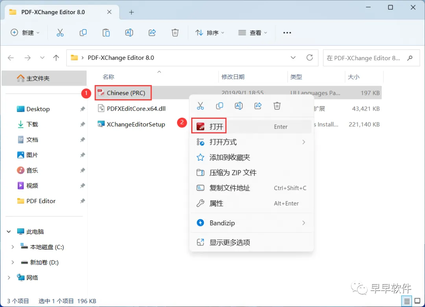Sort by the 名称 column header
This screenshot has height=307, width=425.
tap(109, 77)
